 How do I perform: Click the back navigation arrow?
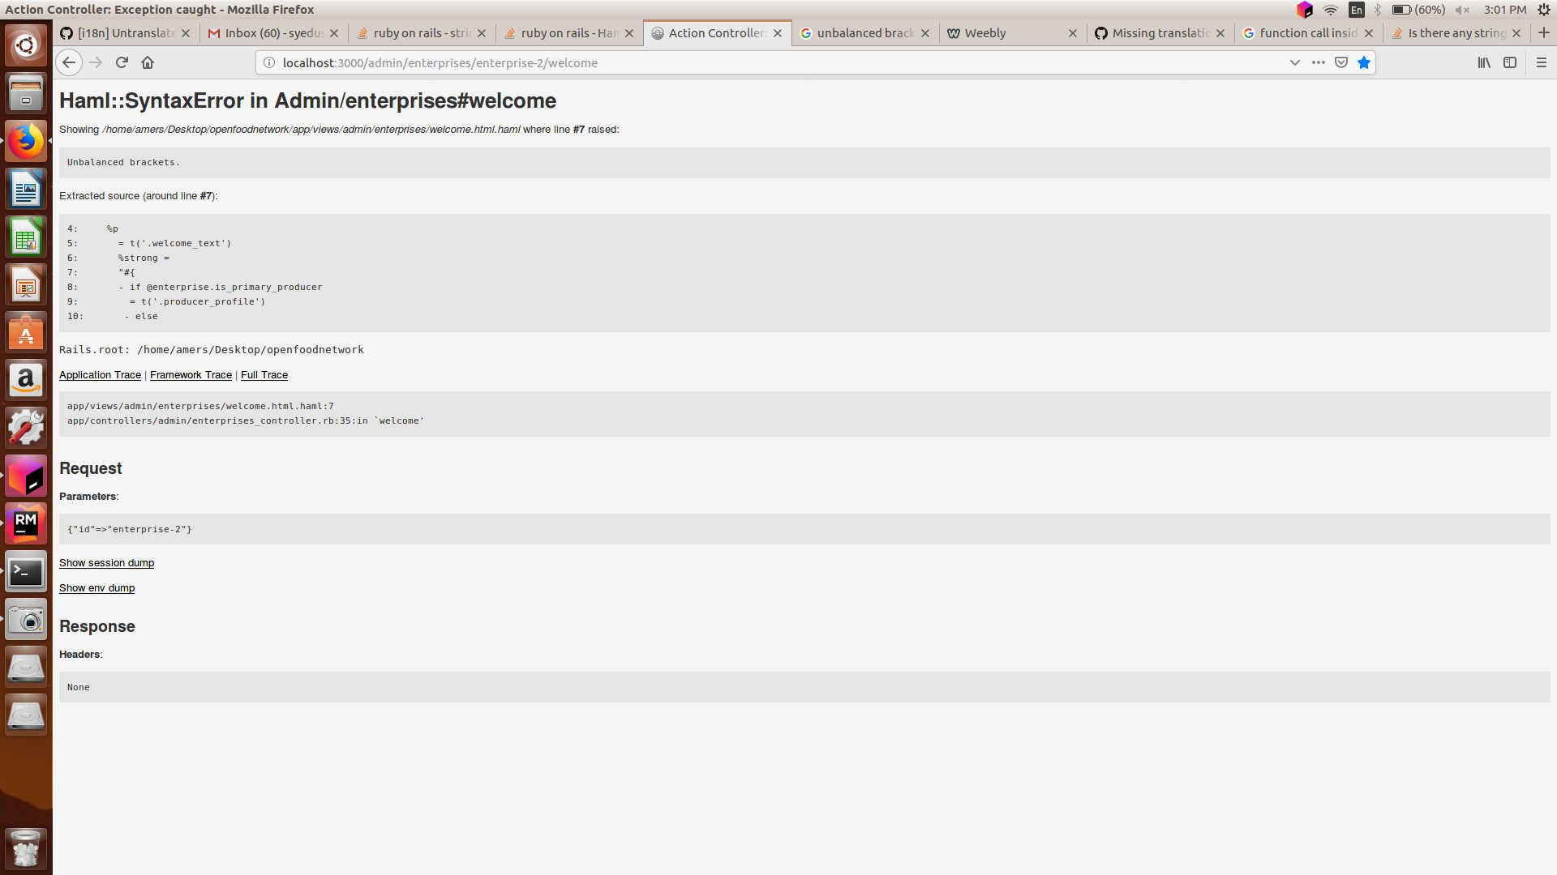pos(69,62)
